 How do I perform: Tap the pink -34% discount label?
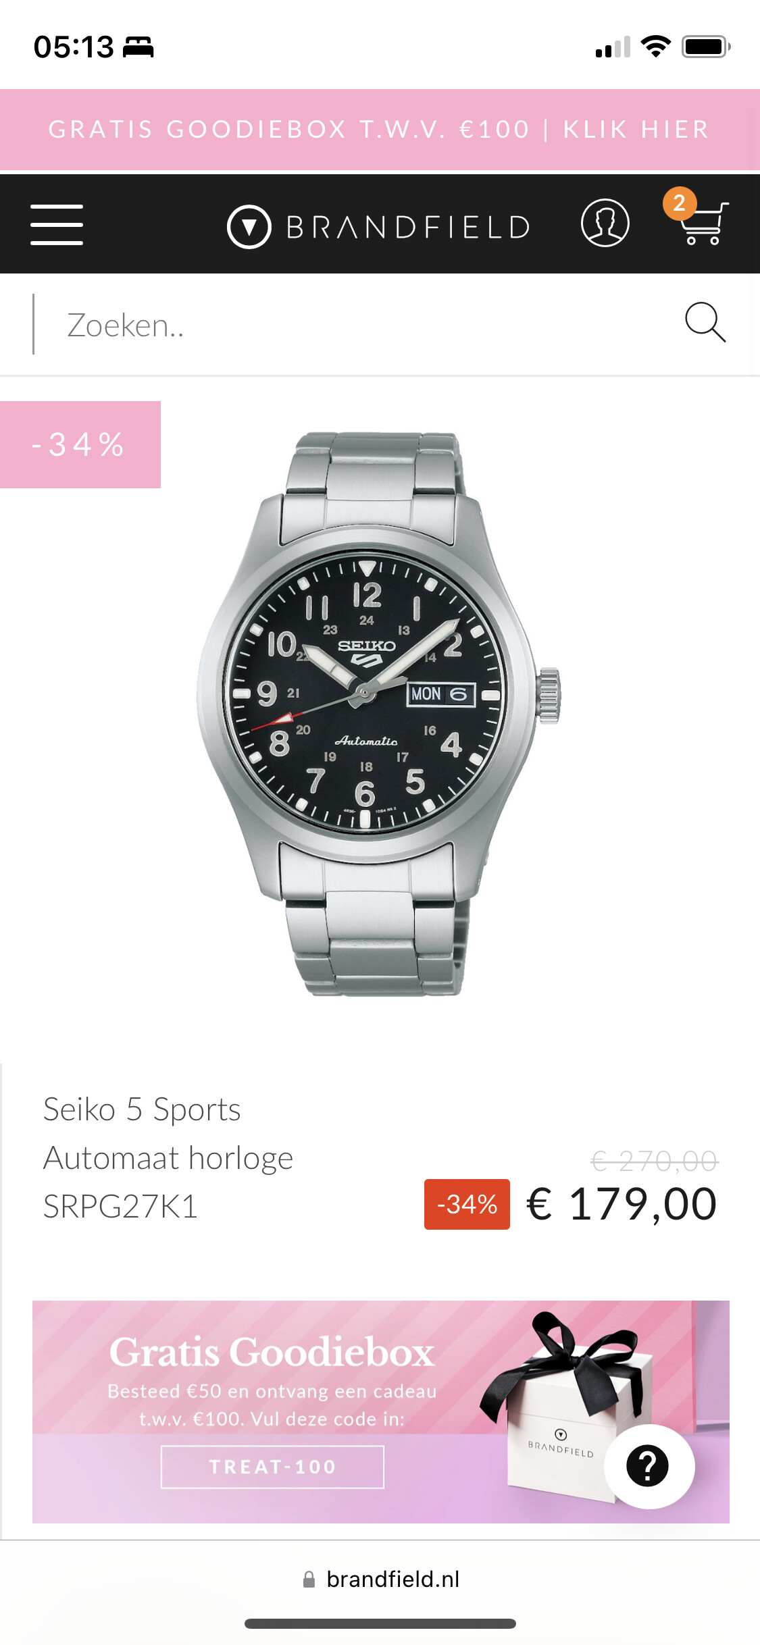tap(80, 444)
